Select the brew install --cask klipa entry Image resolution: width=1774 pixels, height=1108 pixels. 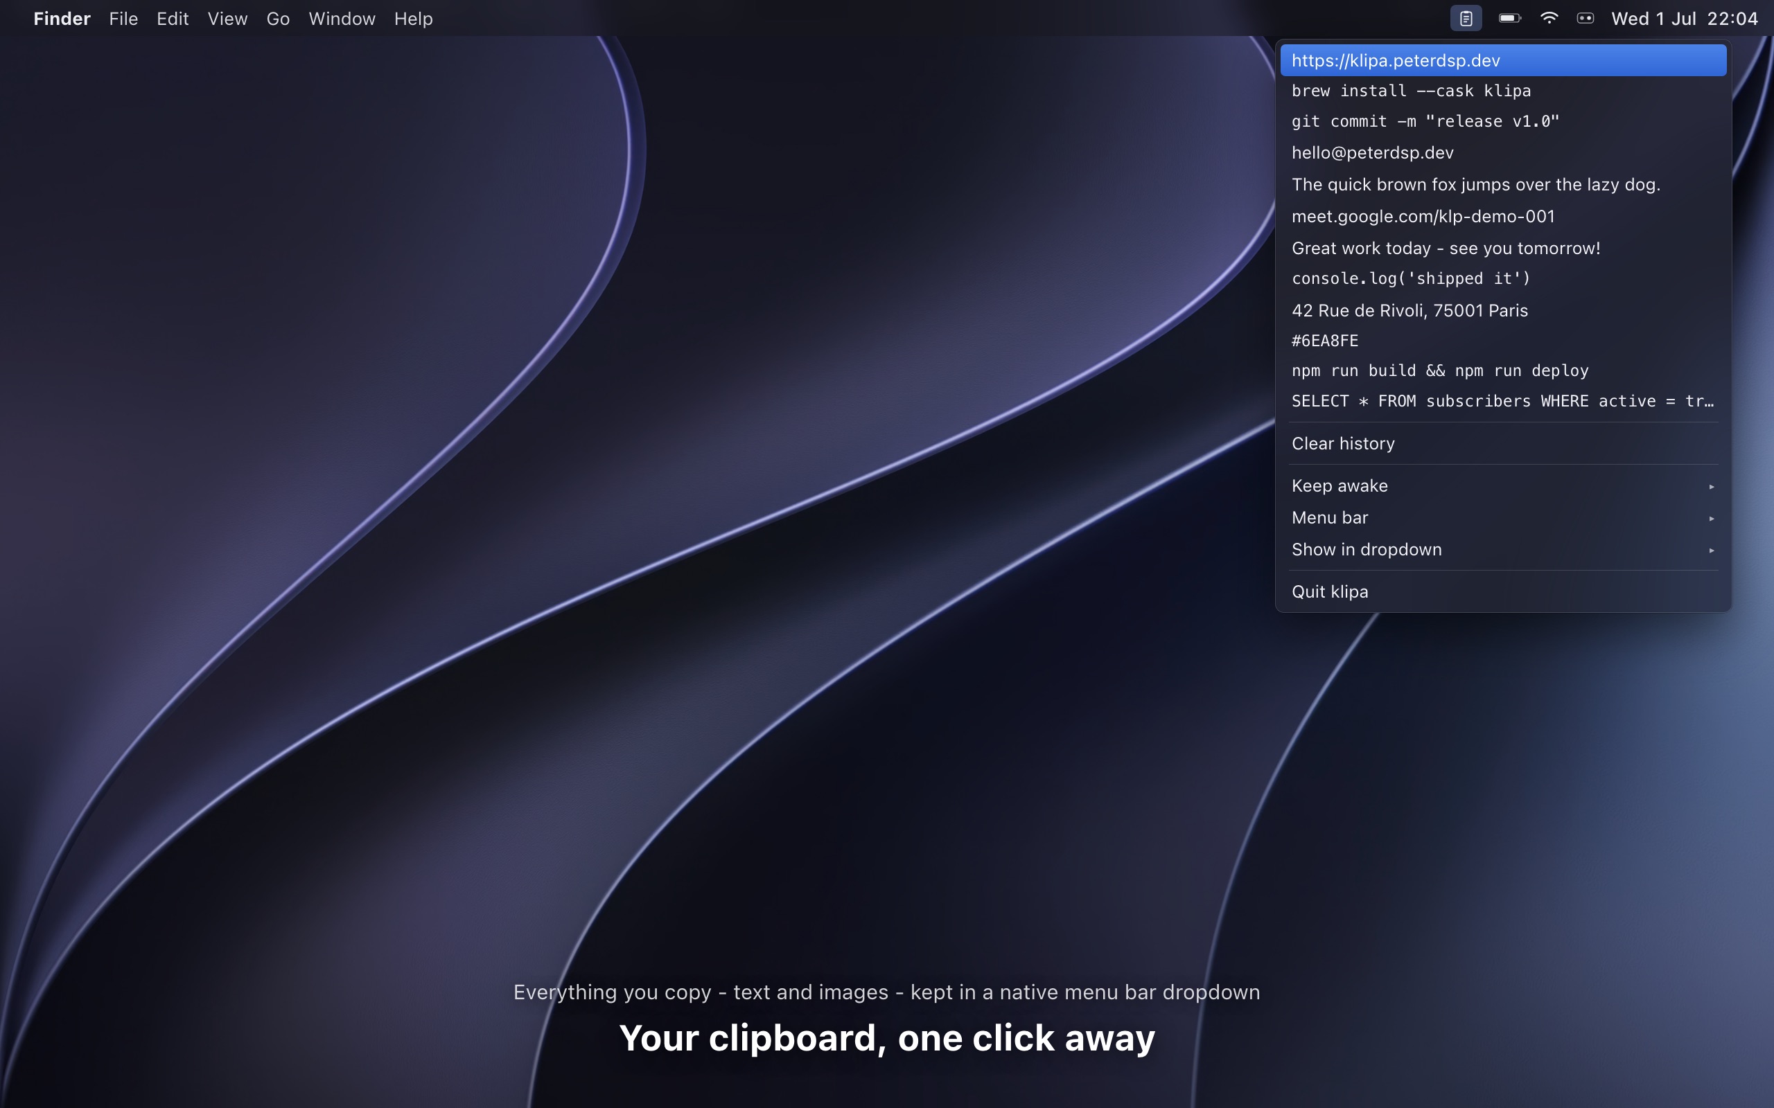[1503, 91]
